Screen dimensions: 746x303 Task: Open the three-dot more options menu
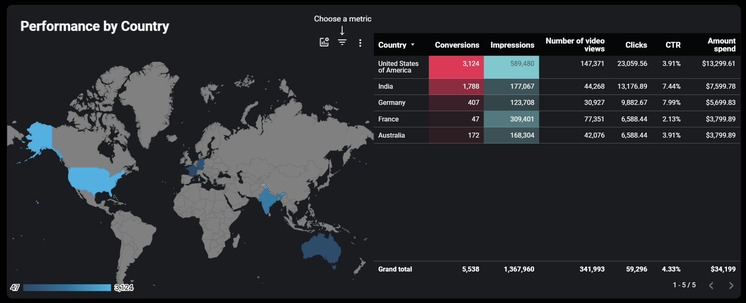click(x=360, y=43)
